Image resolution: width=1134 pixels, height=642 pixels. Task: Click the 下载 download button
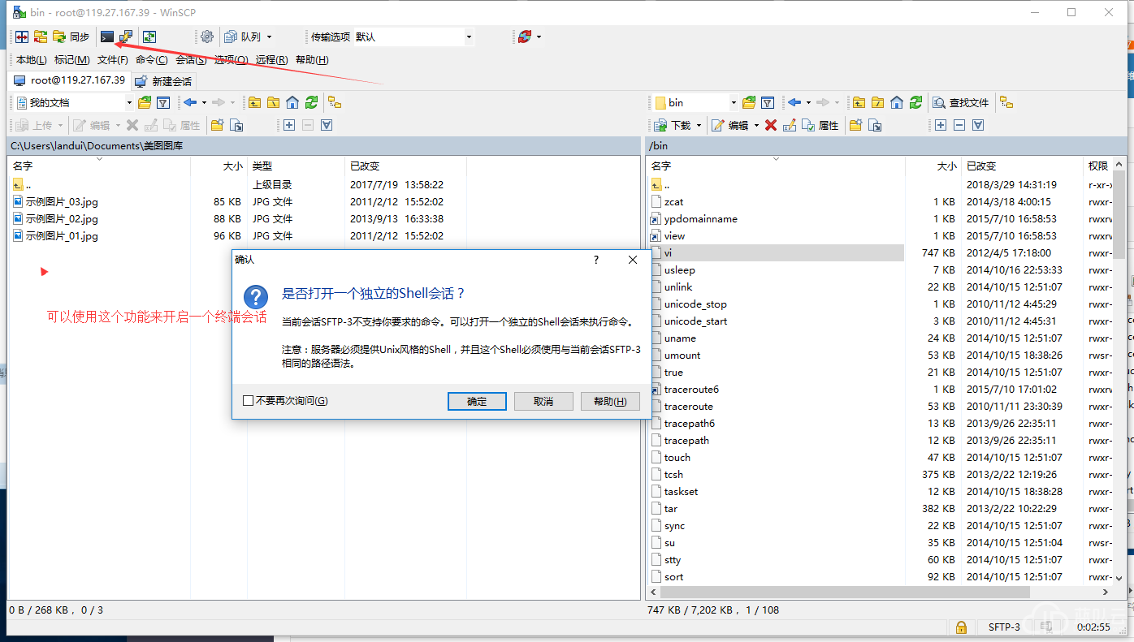(673, 125)
